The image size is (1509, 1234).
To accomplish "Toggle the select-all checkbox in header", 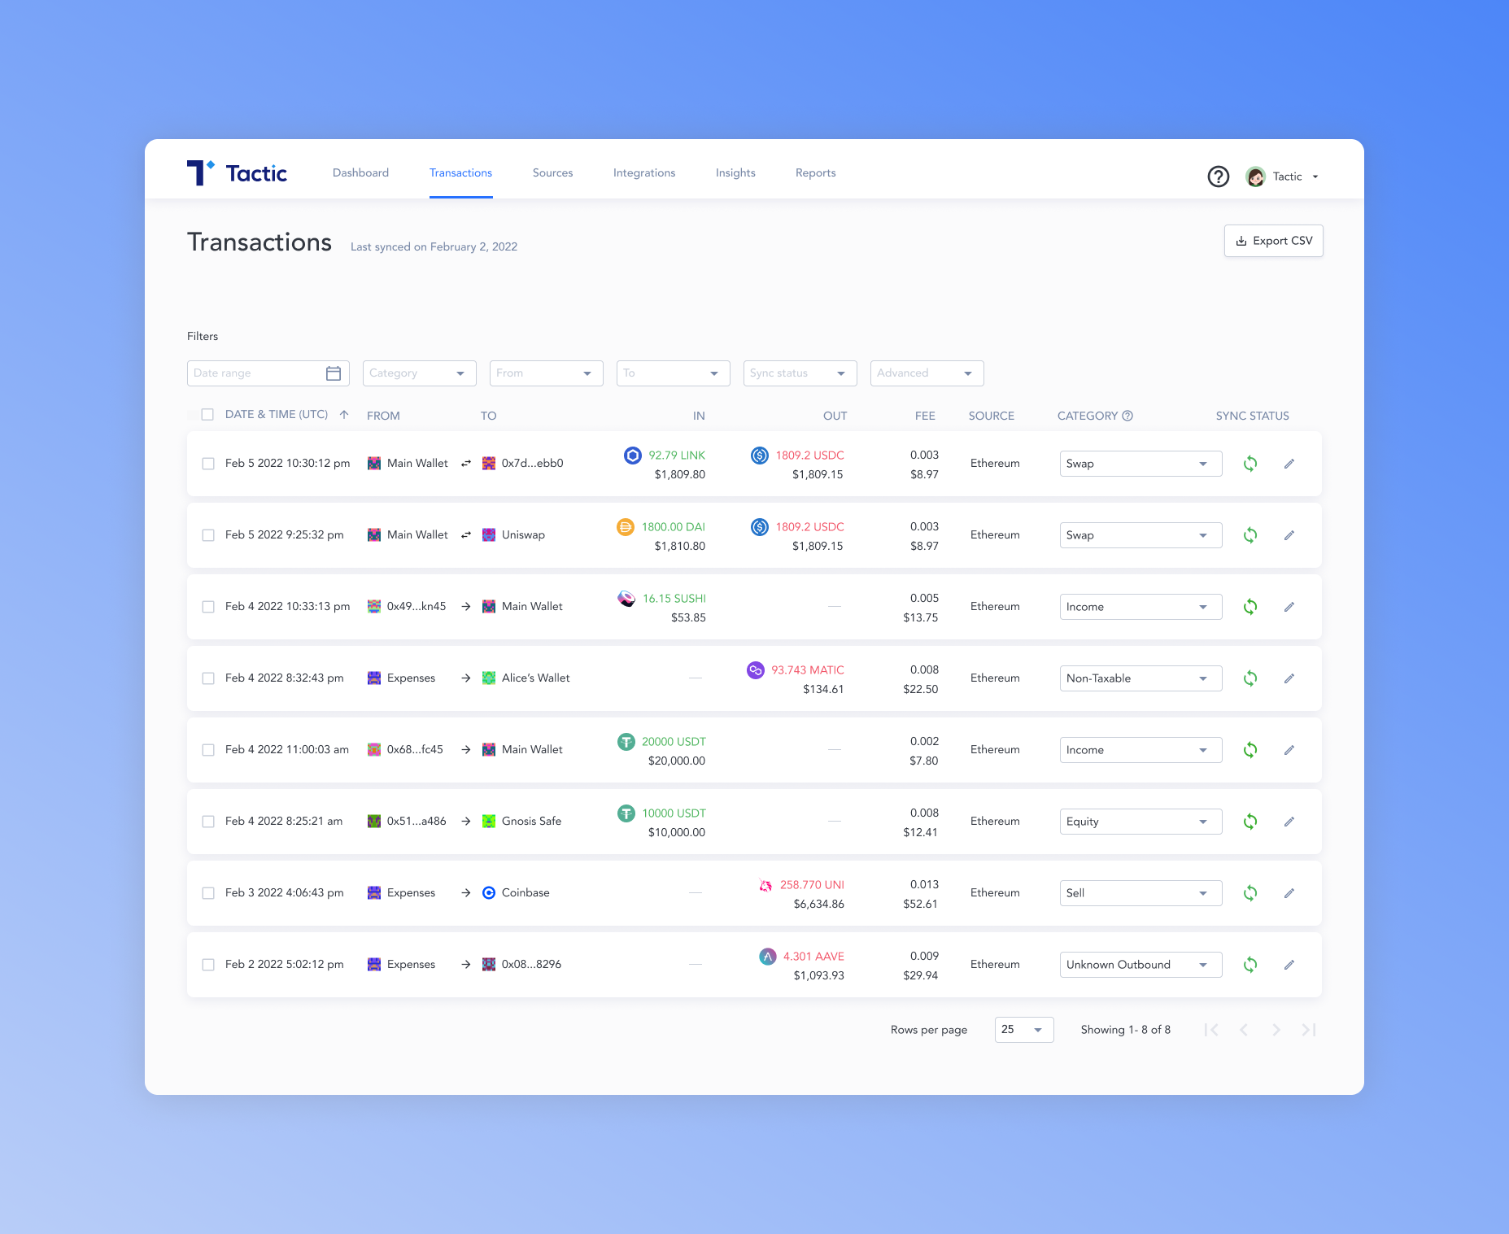I will [207, 415].
